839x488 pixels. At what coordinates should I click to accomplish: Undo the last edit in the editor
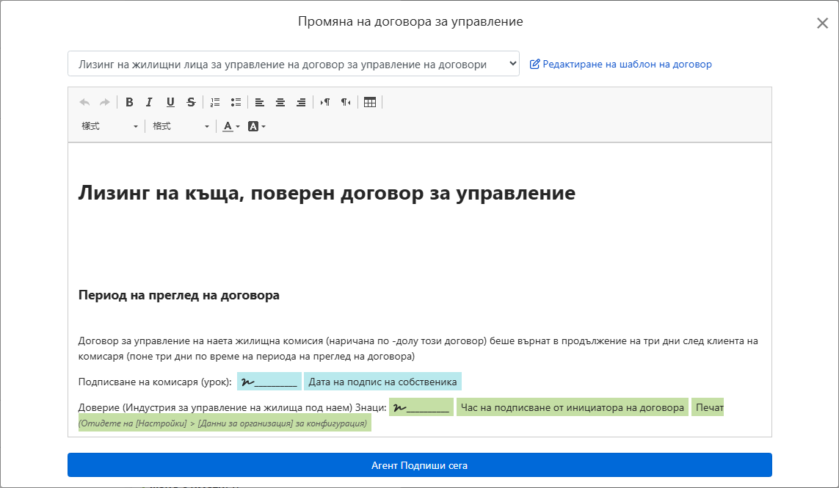(x=84, y=102)
